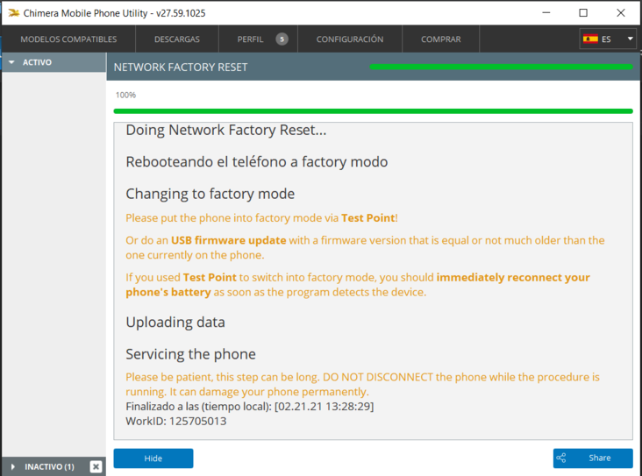Click the Hide button
The width and height of the screenshot is (642, 476).
coord(153,458)
